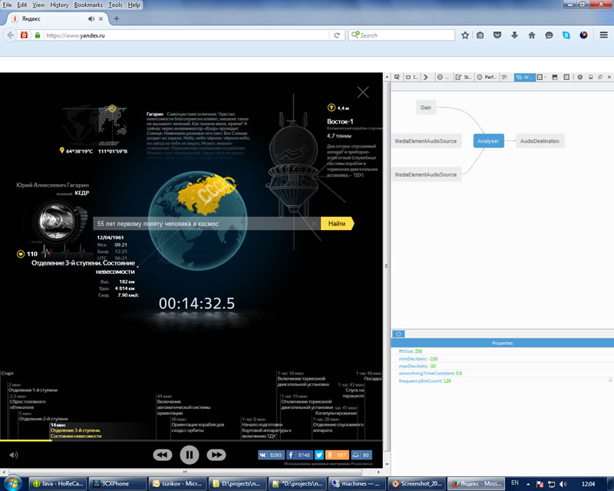Clear the Yandex search query text
Image resolution: width=614 pixels, height=491 pixels.
(x=314, y=223)
